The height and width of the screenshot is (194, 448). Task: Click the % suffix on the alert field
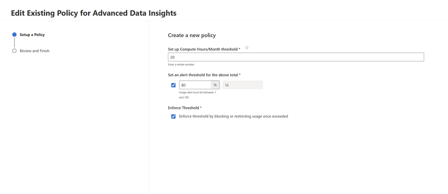[215, 85]
